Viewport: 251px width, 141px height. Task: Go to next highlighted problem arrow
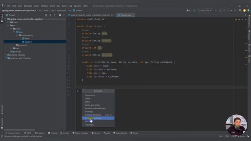click(x=246, y=20)
